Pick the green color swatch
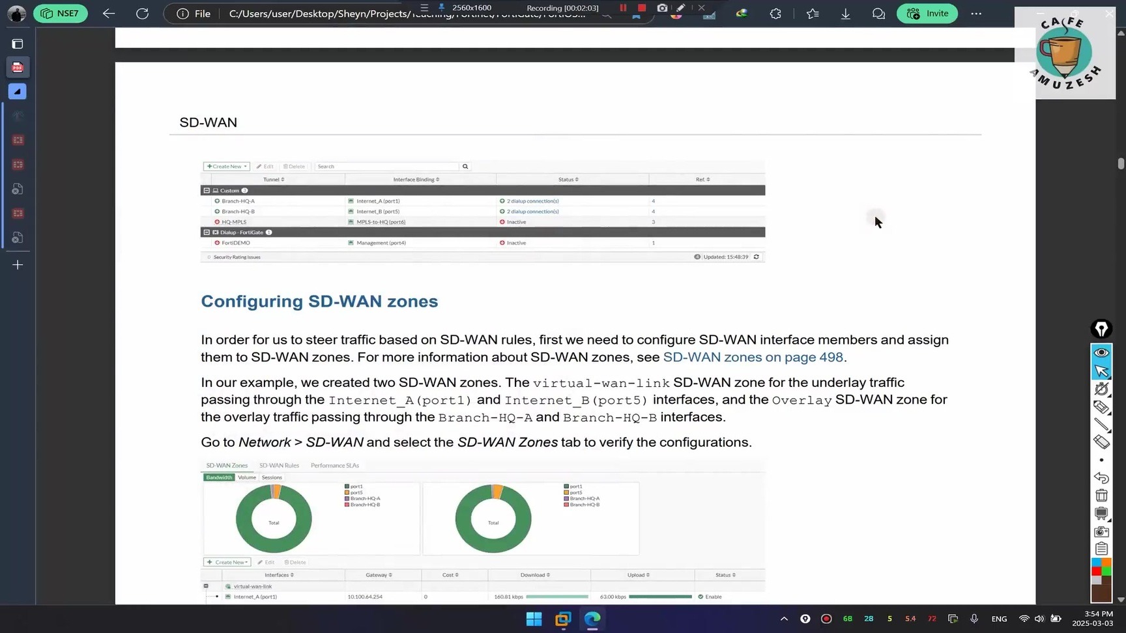Image resolution: width=1126 pixels, height=633 pixels. [x=1106, y=571]
